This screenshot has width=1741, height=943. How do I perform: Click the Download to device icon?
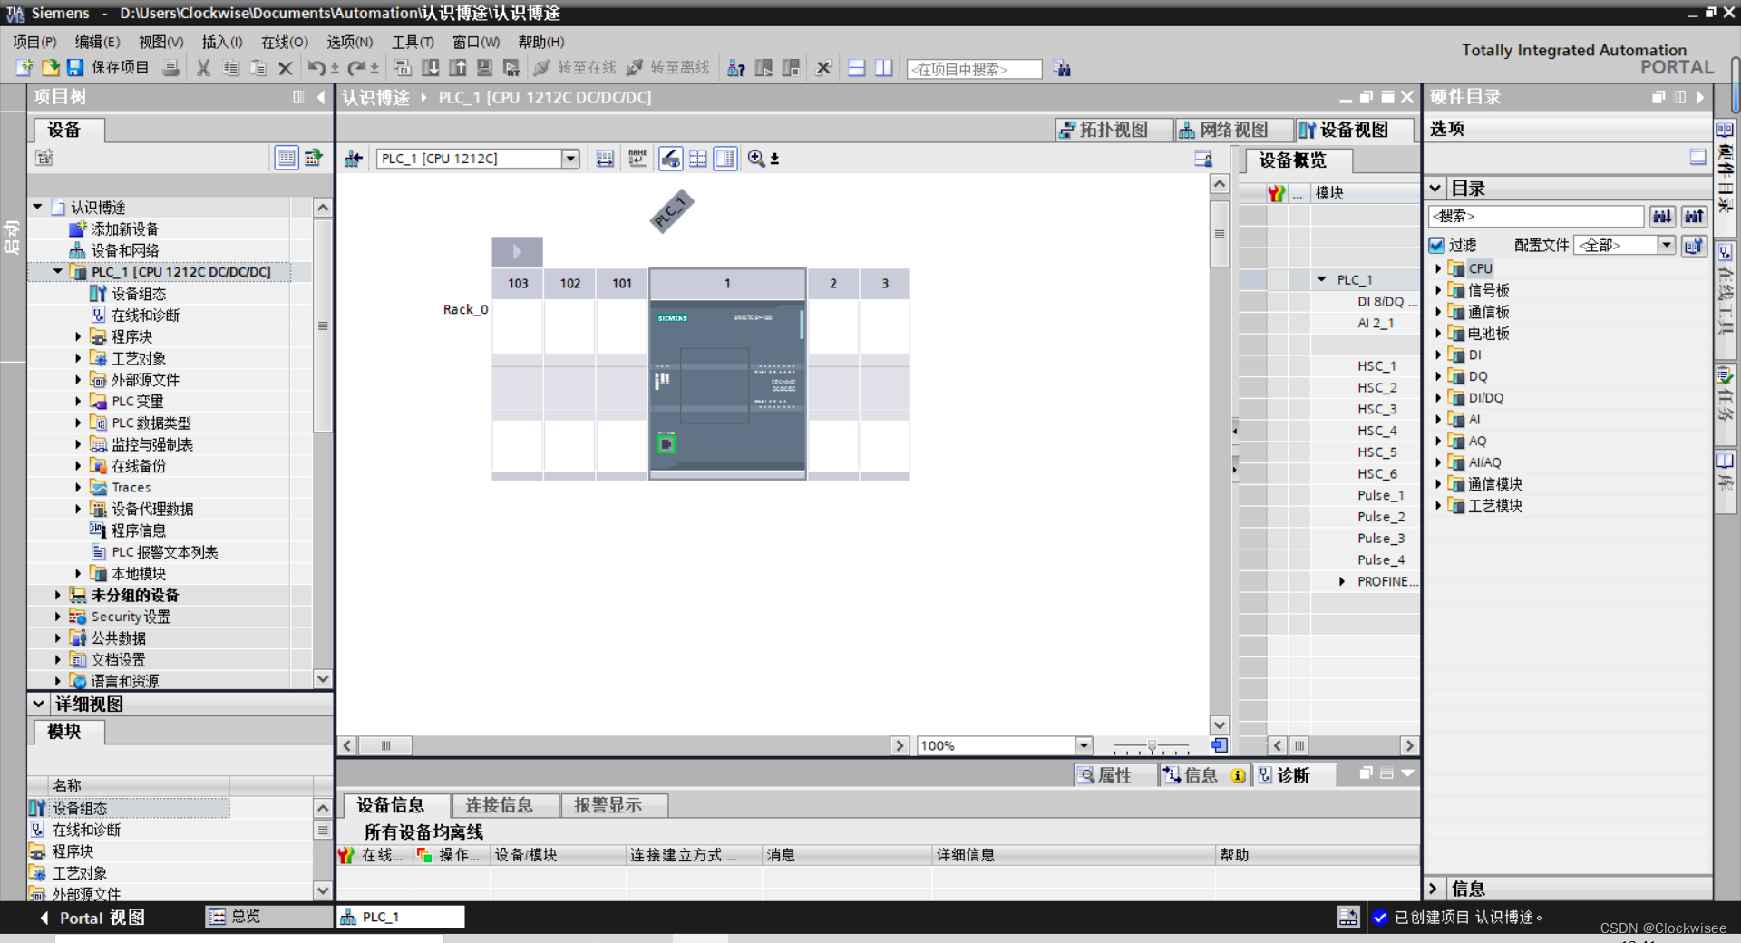431,68
